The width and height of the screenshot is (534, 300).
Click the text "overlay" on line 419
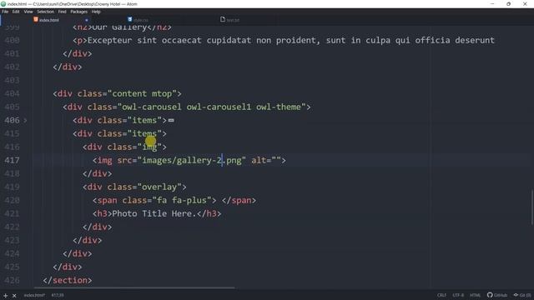(x=159, y=187)
